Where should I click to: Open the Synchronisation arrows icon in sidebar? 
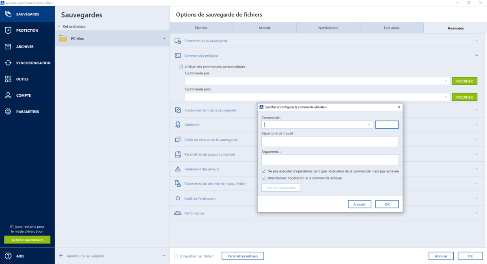(8, 63)
